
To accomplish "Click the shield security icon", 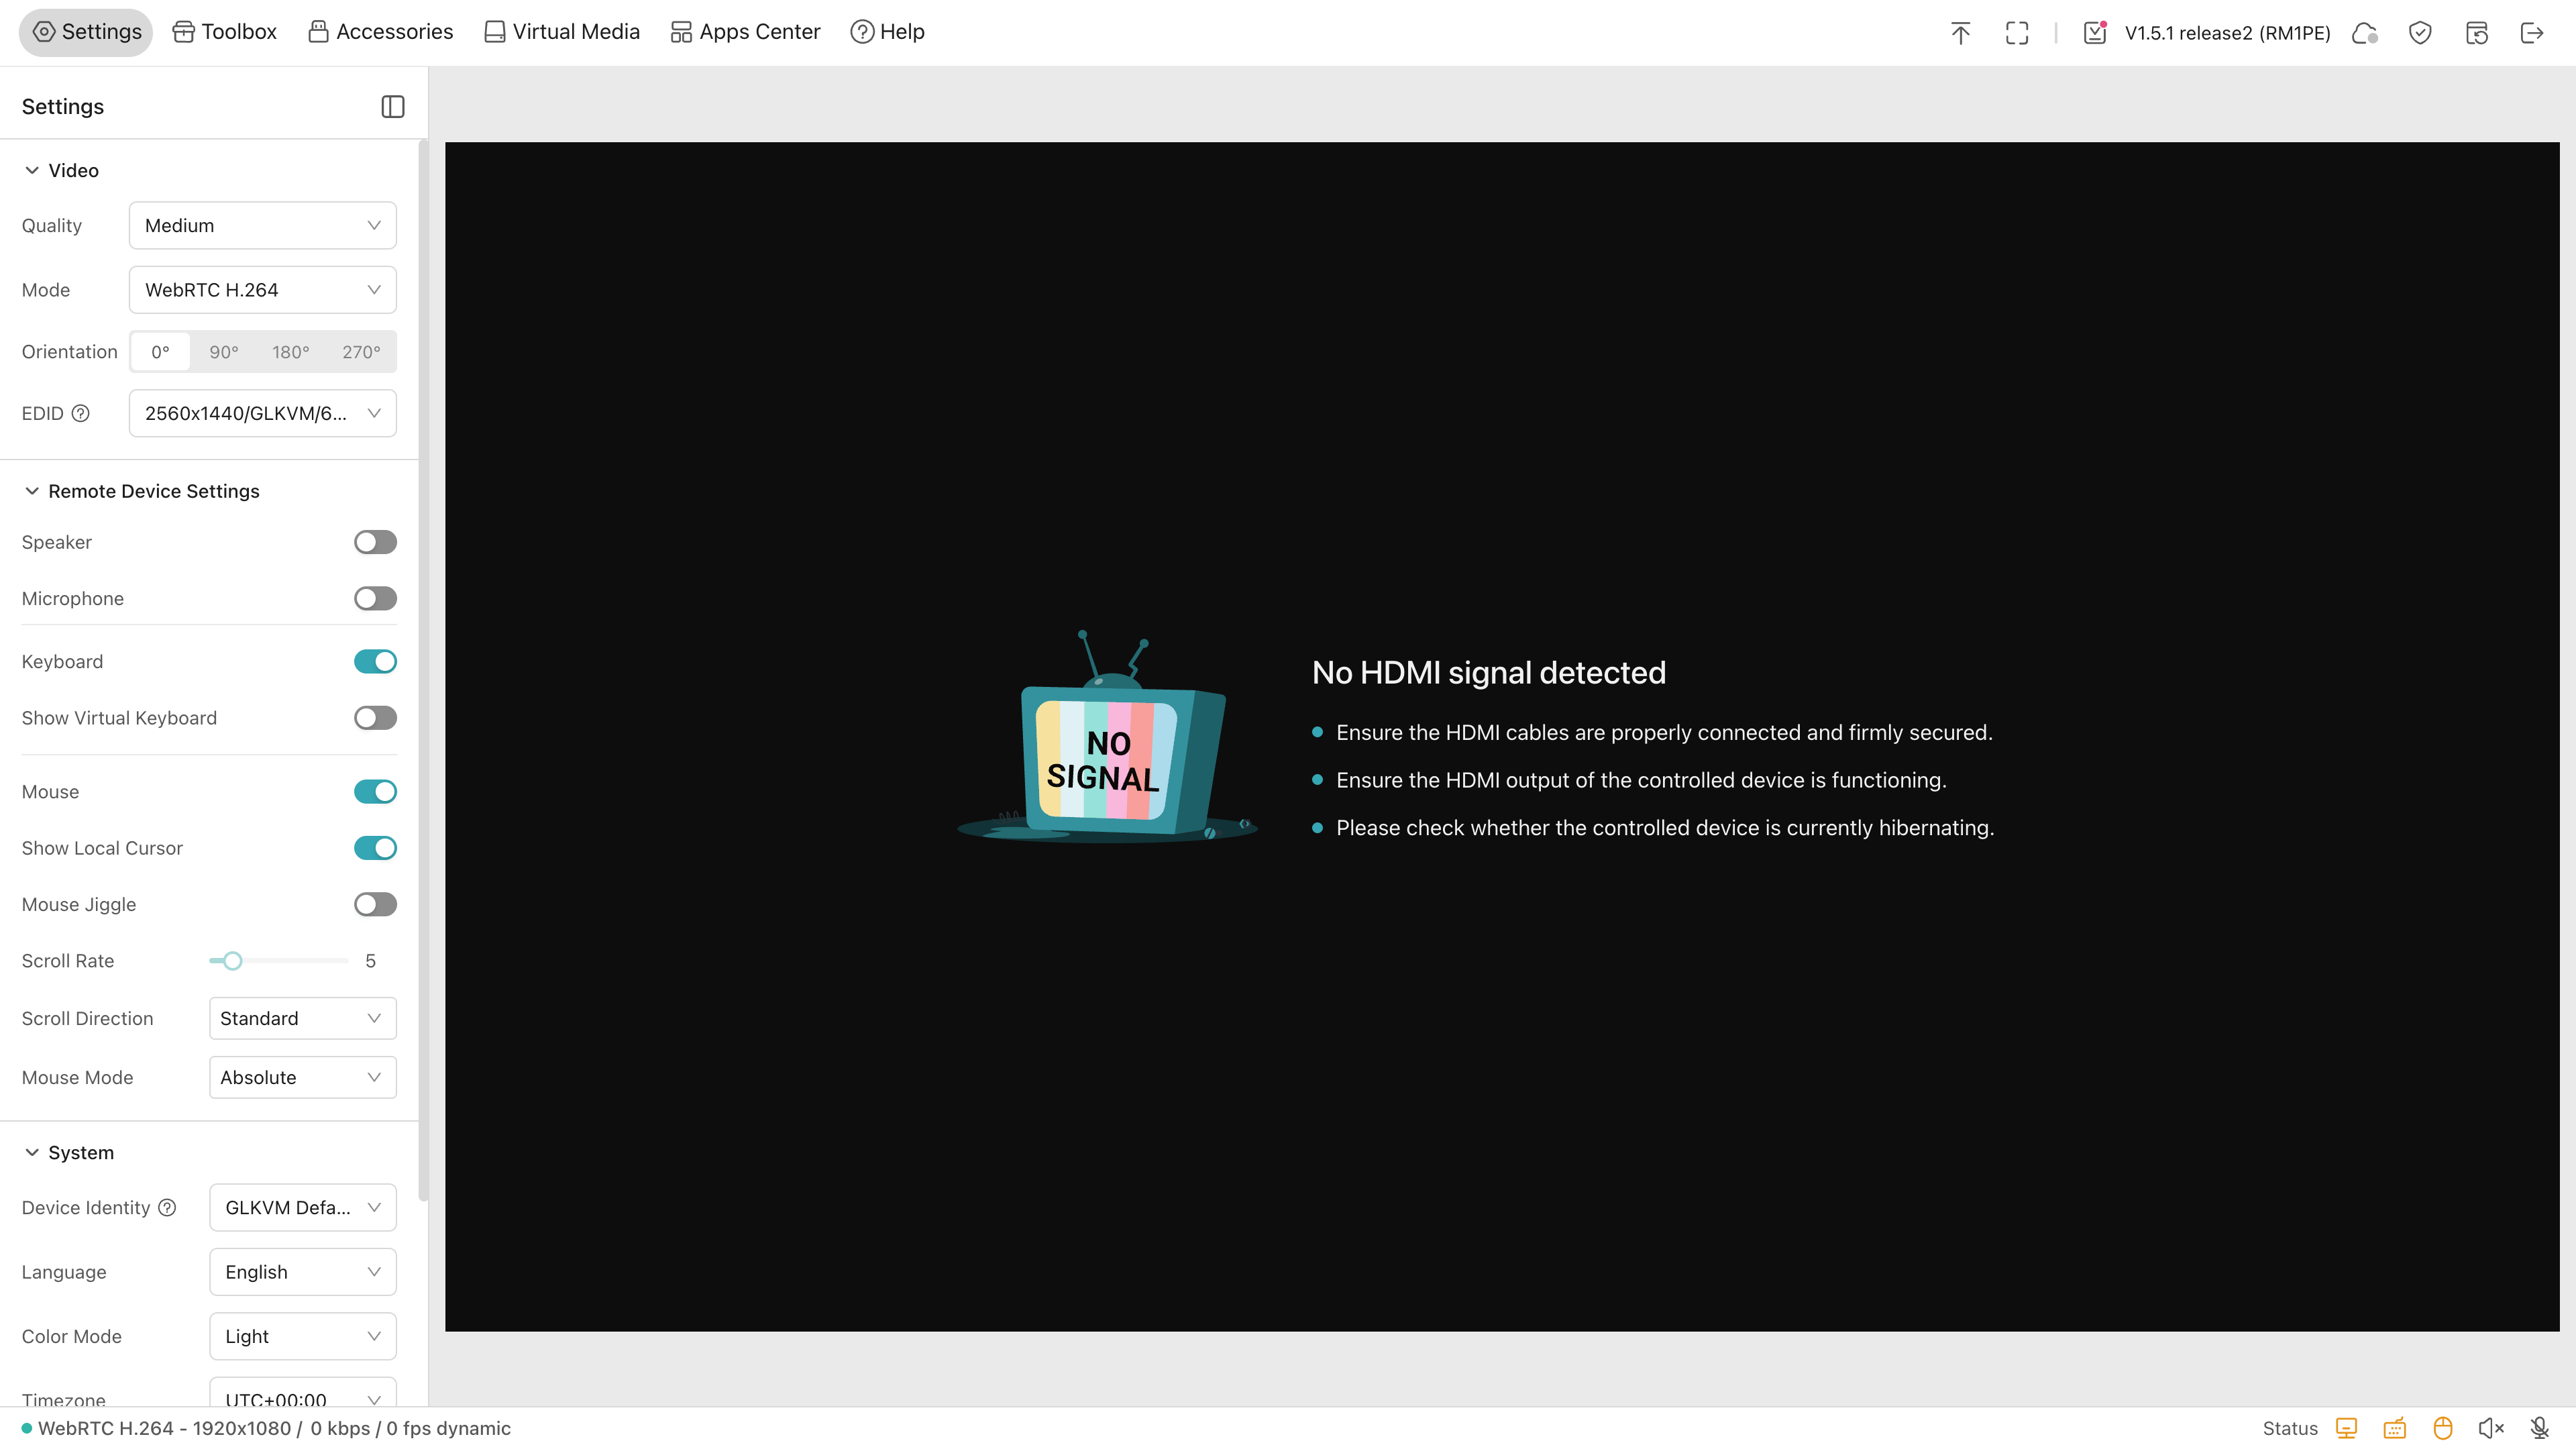I will coord(2420,33).
